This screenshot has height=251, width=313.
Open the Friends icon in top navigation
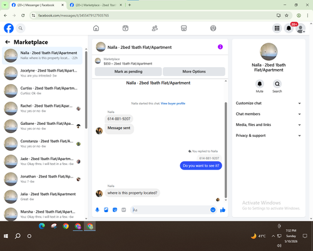coord(155,28)
